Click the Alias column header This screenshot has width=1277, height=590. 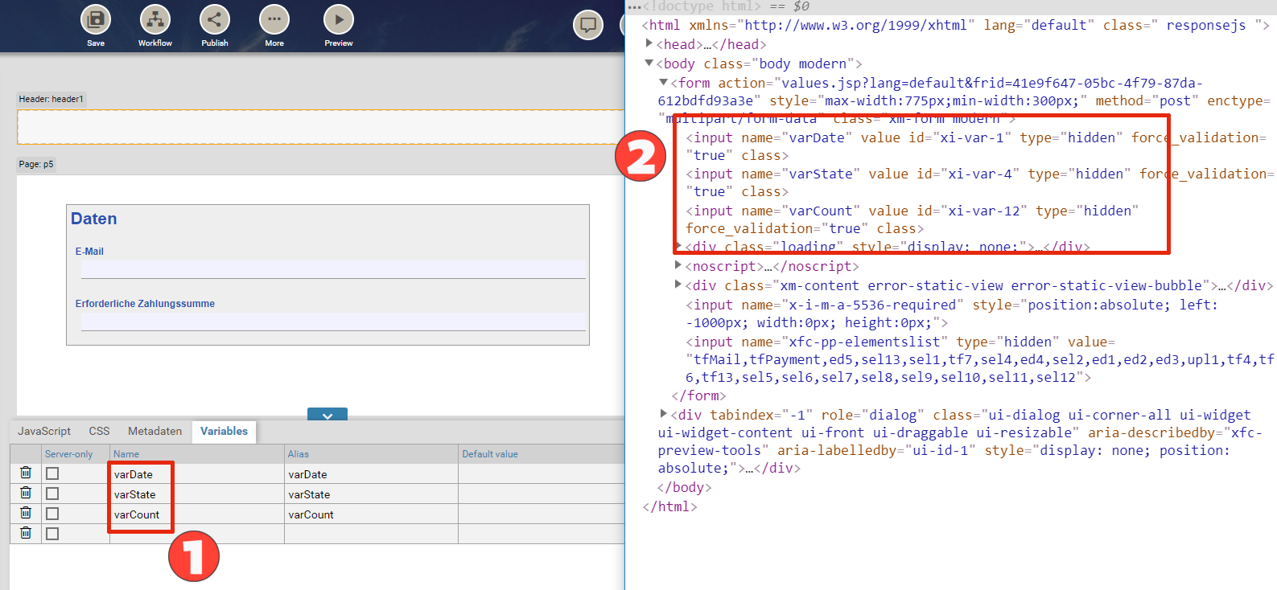click(x=371, y=454)
